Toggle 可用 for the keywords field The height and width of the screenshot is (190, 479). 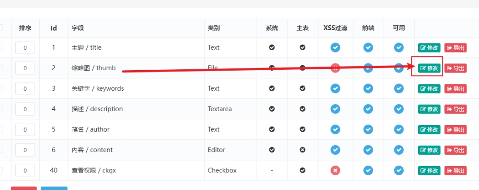point(399,88)
